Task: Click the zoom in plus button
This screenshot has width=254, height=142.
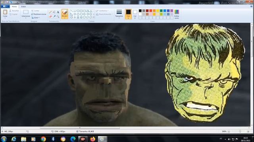Action: pos(248,131)
